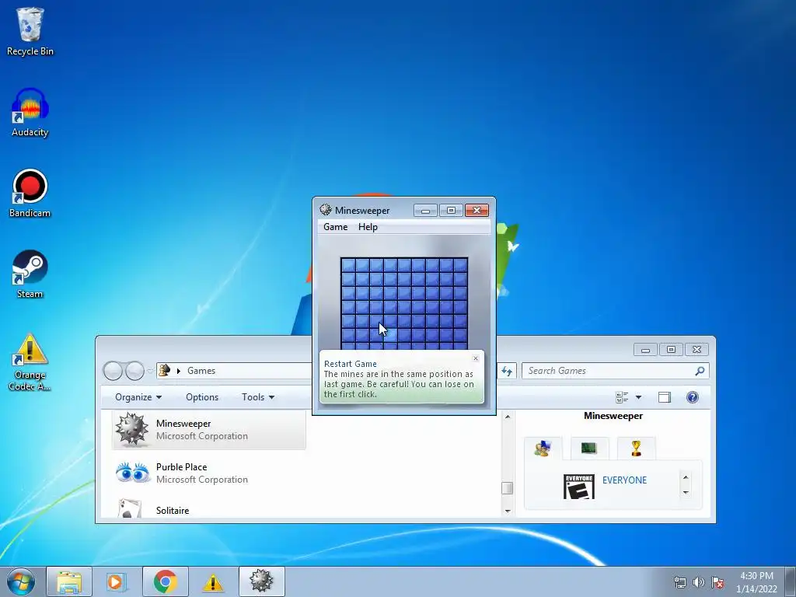
Task: Click the Forward navigation button in Games window
Action: tap(134, 371)
